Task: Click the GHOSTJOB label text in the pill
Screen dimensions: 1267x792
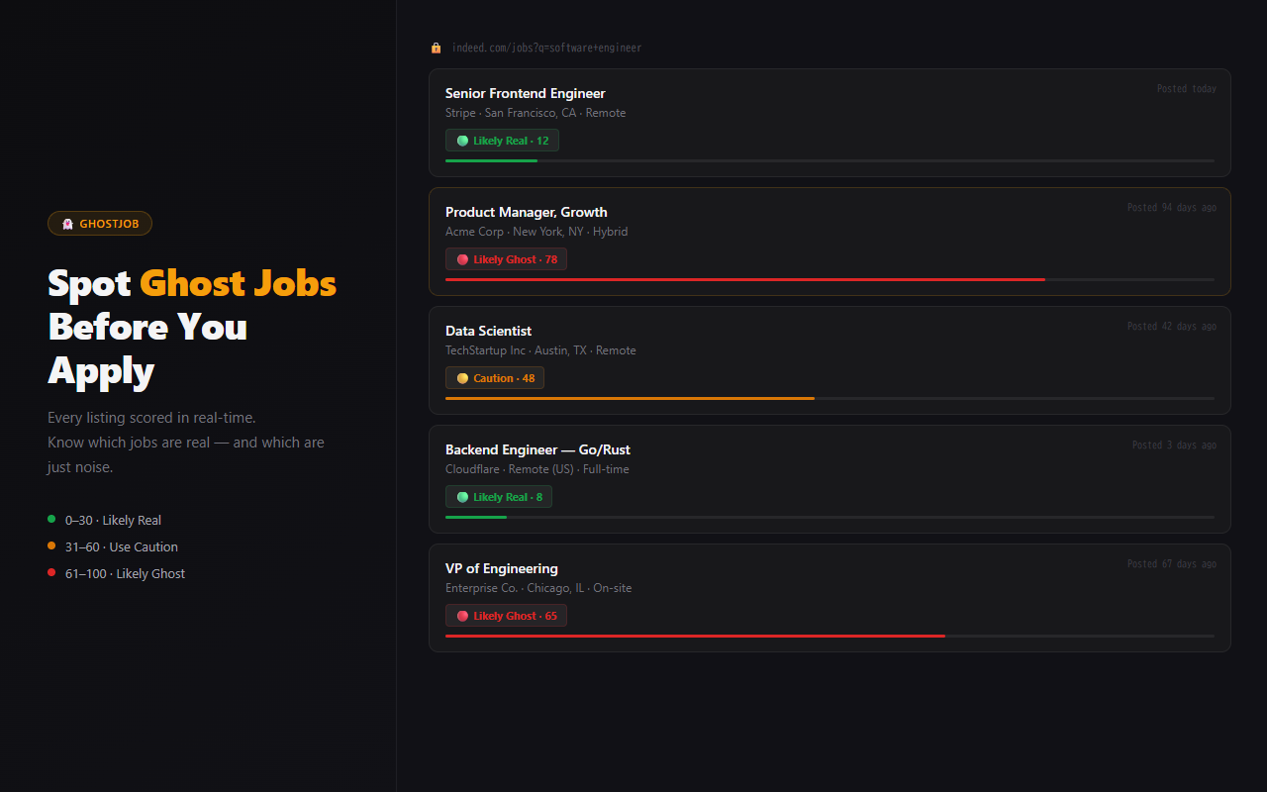Action: coord(109,224)
